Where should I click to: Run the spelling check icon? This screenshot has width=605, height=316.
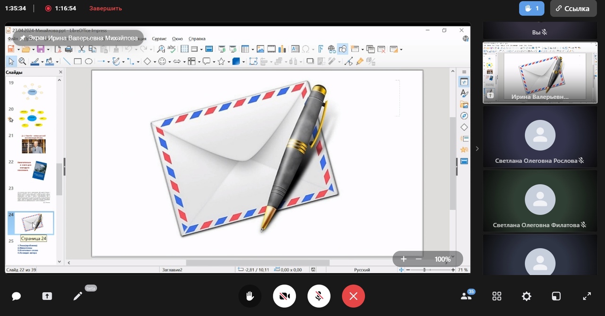pos(172,49)
